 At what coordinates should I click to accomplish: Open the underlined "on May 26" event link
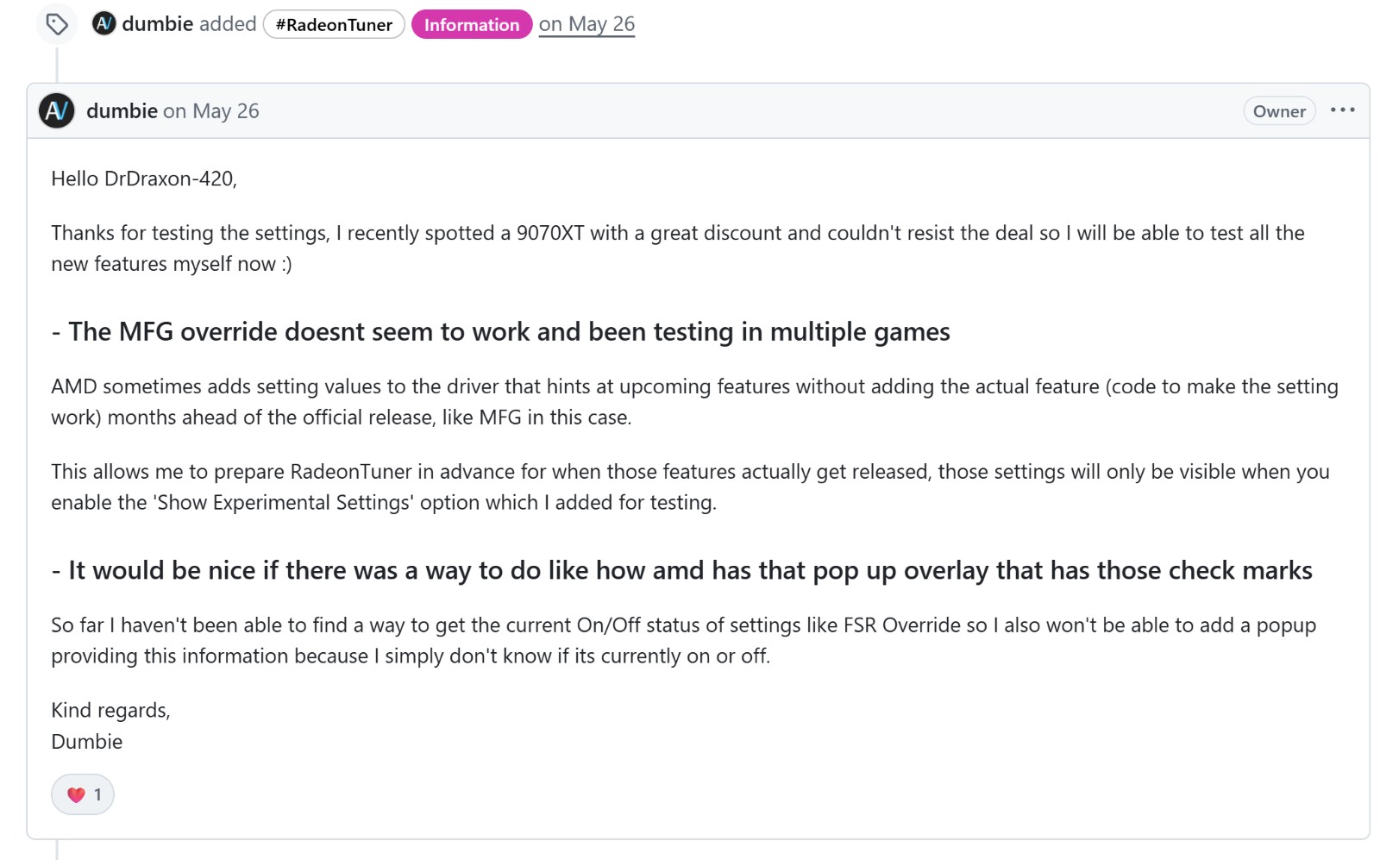(x=586, y=24)
